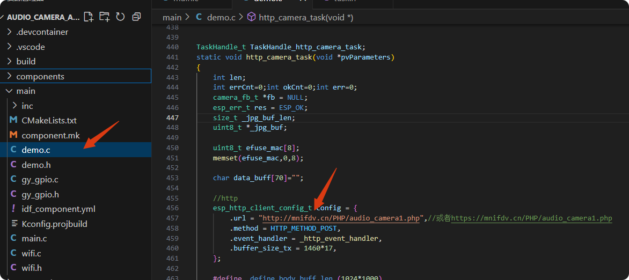
Task: Collapse all folders in explorer
Action: pyautogui.click(x=136, y=17)
